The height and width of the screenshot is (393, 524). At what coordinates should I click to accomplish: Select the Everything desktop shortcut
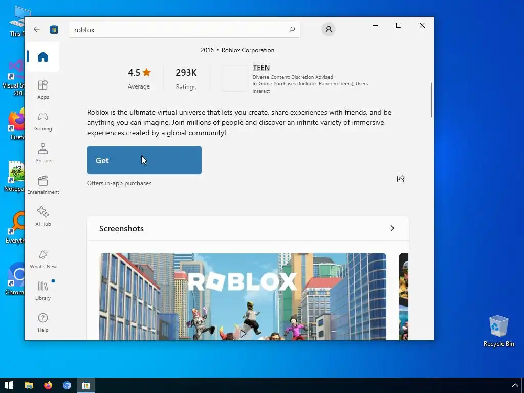pos(15,228)
